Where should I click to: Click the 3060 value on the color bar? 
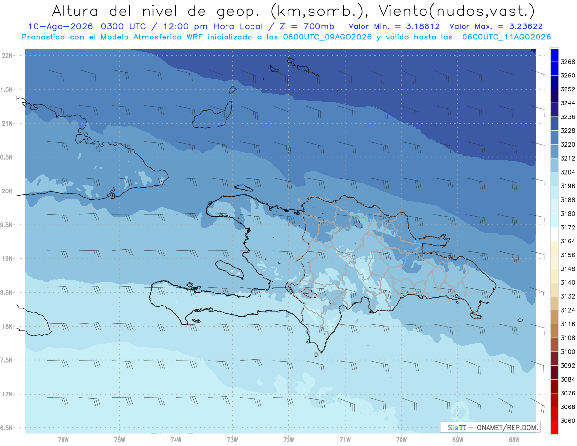tap(568, 421)
